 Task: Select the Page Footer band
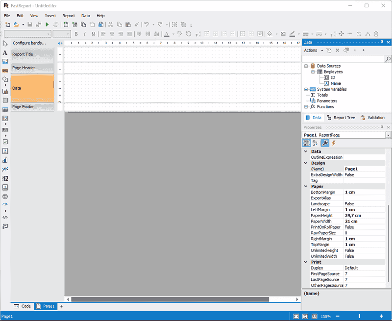(32, 107)
